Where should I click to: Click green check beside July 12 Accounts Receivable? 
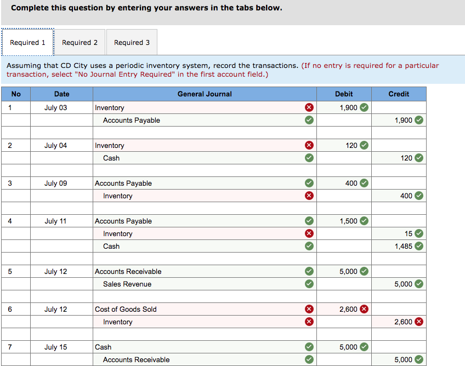tap(309, 271)
